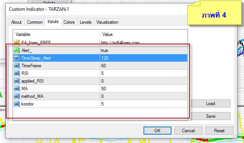Select the TimeFrame variable name
Image resolution: width=244 pixels, height=143 pixels.
pyautogui.click(x=31, y=66)
